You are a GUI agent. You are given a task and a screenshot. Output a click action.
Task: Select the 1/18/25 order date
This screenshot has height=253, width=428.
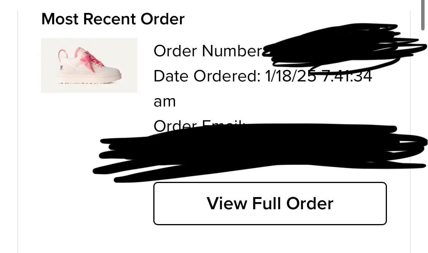click(x=291, y=76)
